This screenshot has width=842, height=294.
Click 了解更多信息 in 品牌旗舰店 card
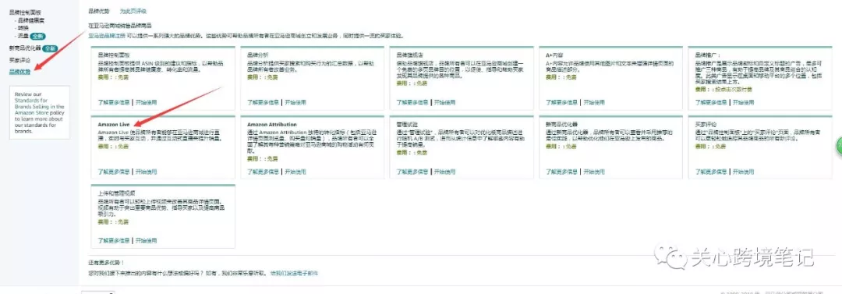(x=412, y=102)
